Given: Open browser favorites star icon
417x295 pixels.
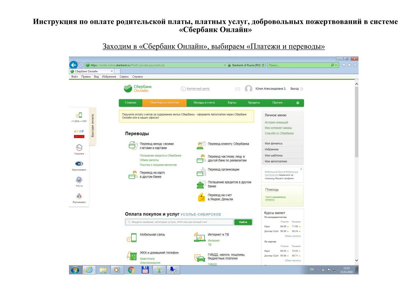Looking at the screenshot, I should (350, 65).
